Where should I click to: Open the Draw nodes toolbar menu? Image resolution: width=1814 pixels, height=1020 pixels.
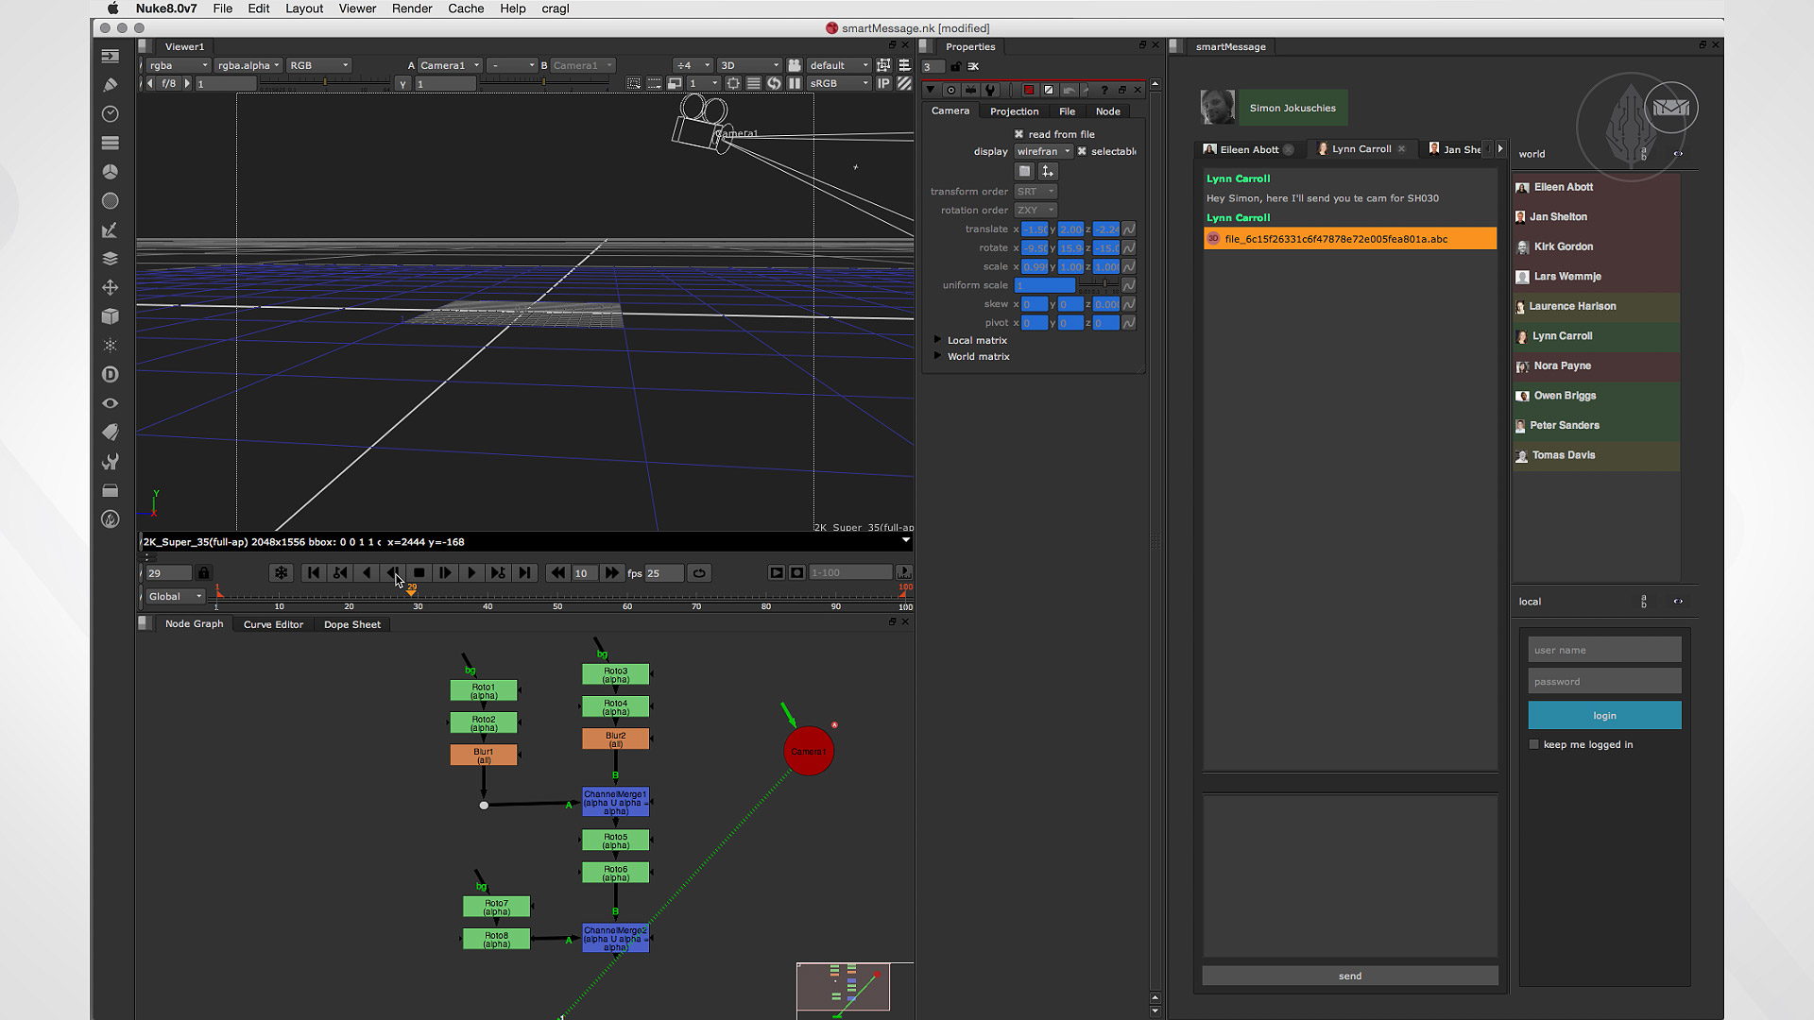(110, 85)
